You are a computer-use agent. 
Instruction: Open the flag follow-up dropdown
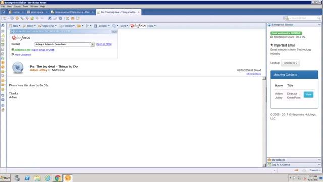point(89,26)
